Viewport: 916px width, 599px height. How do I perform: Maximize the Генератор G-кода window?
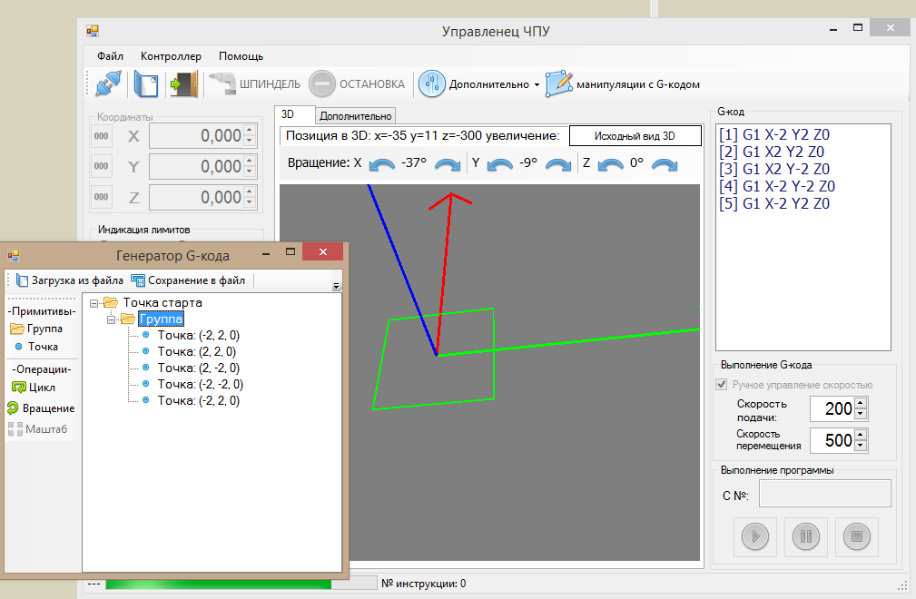(x=291, y=252)
